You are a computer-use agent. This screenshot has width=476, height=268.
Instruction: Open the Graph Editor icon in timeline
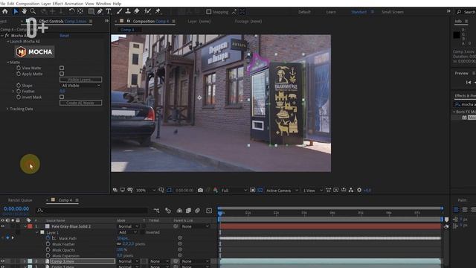click(209, 210)
